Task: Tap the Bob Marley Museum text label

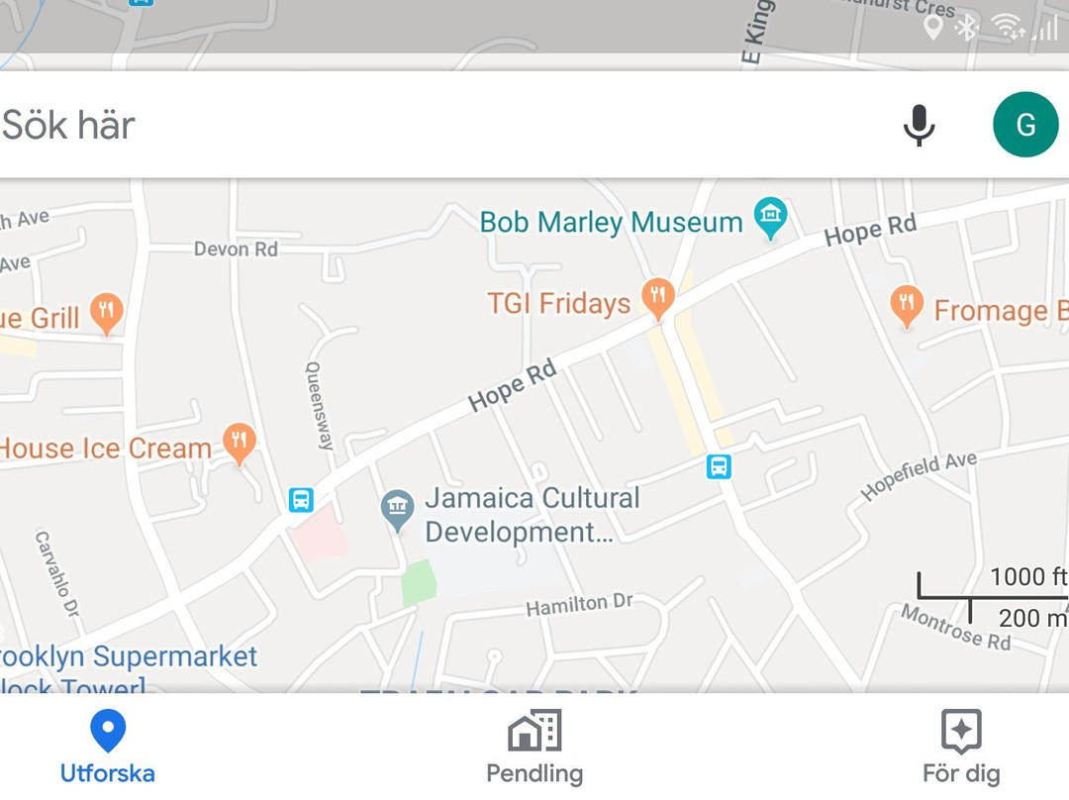Action: pos(611,223)
